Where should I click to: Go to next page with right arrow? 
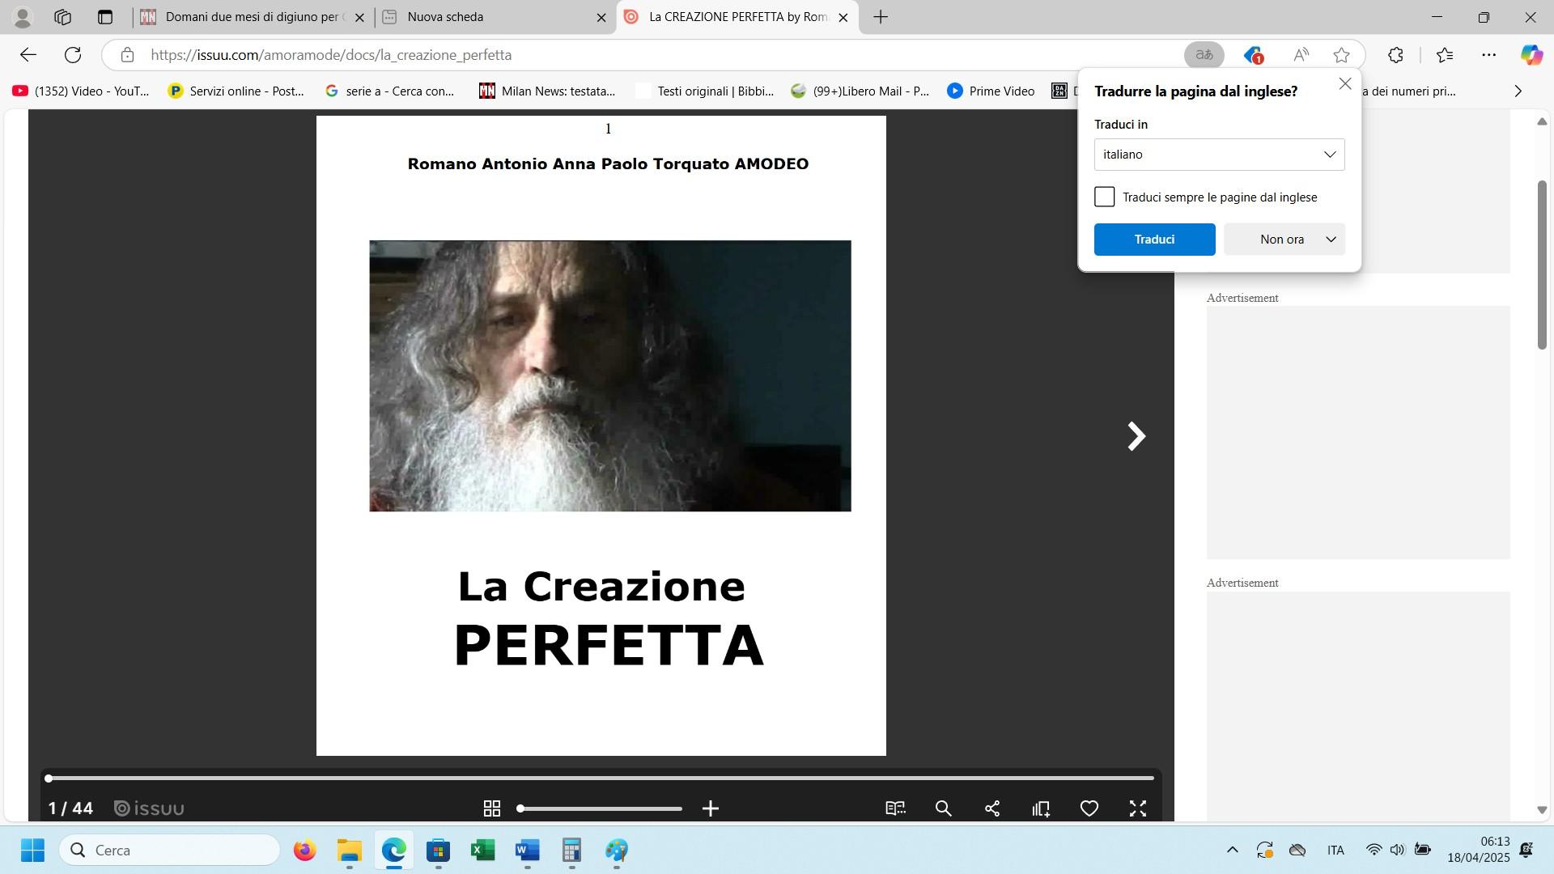coord(1136,436)
